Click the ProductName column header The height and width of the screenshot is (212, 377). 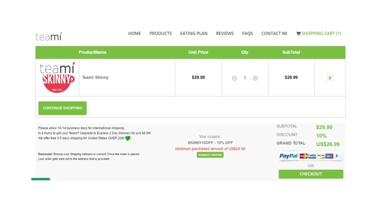click(x=93, y=52)
